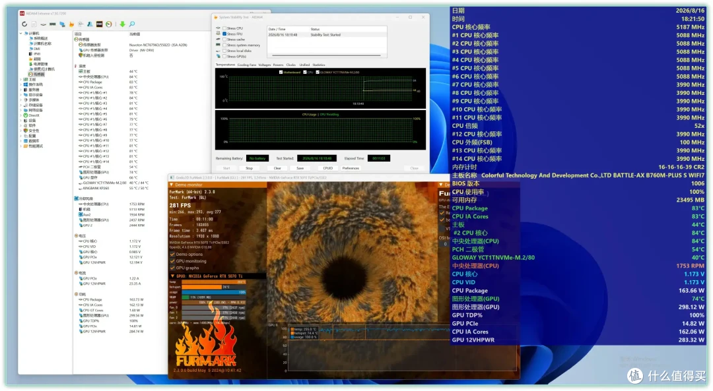Select 计算机名称 computer name tree item
This screenshot has height=391, width=713.
pyautogui.click(x=40, y=44)
